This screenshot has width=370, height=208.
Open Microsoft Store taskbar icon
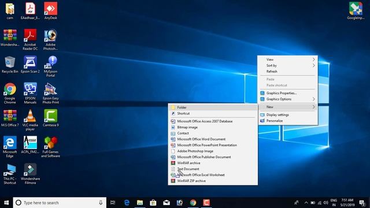point(153,203)
